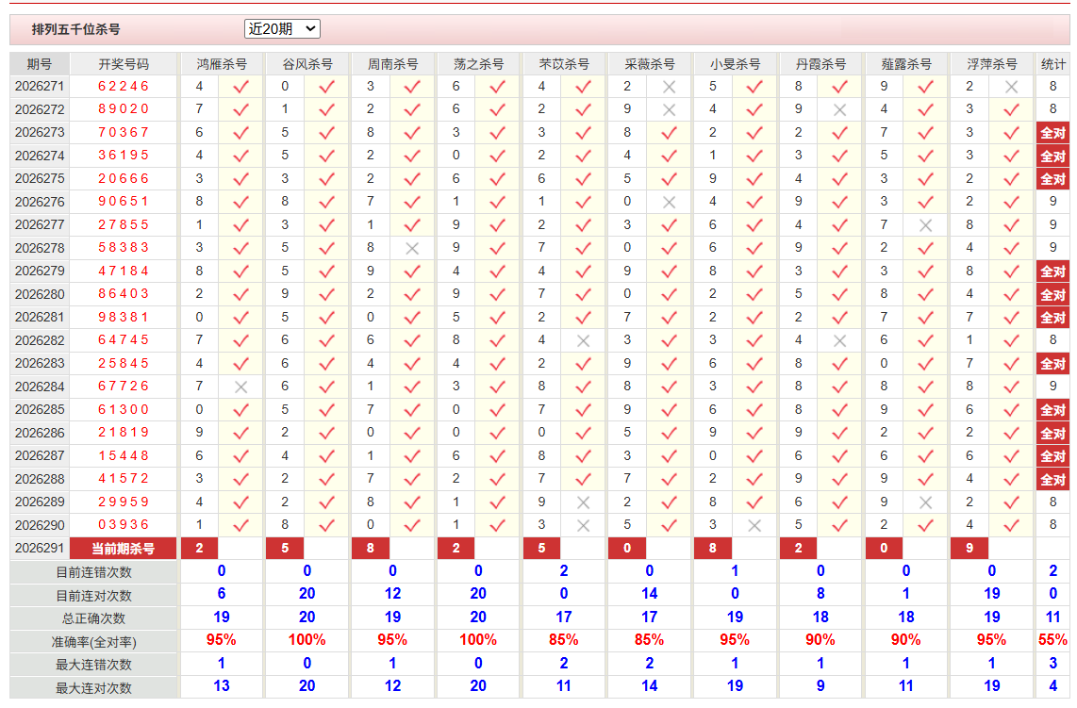This screenshot has width=1077, height=708.
Task: Click the gray X in 丹霞杀号 for 2026272
Action: (x=840, y=110)
